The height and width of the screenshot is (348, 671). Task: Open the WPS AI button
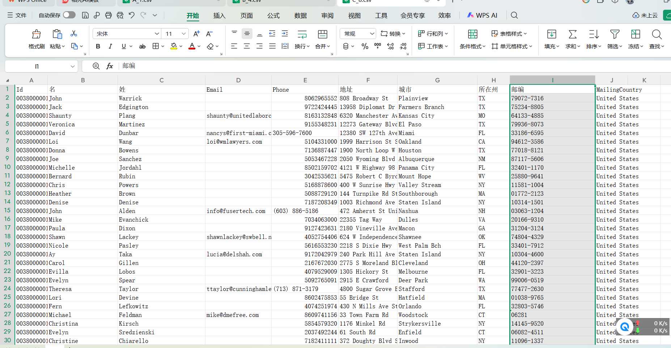tap(482, 15)
